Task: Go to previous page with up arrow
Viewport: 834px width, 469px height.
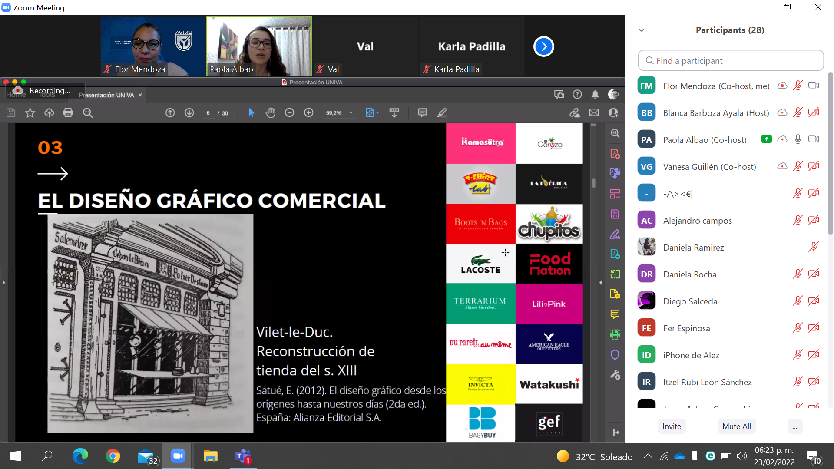Action: click(170, 113)
